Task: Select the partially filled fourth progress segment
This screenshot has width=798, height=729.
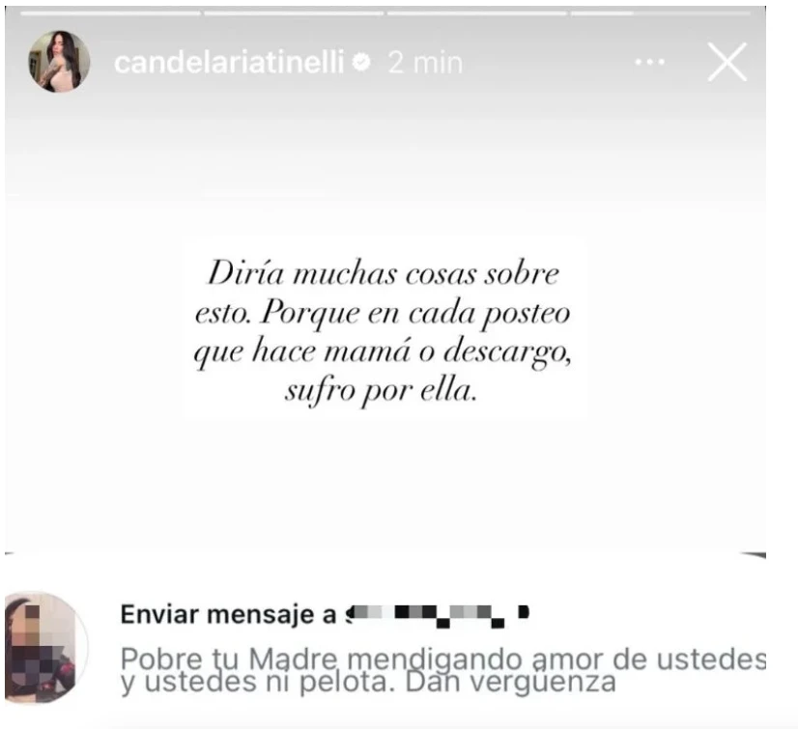Action: (x=661, y=14)
